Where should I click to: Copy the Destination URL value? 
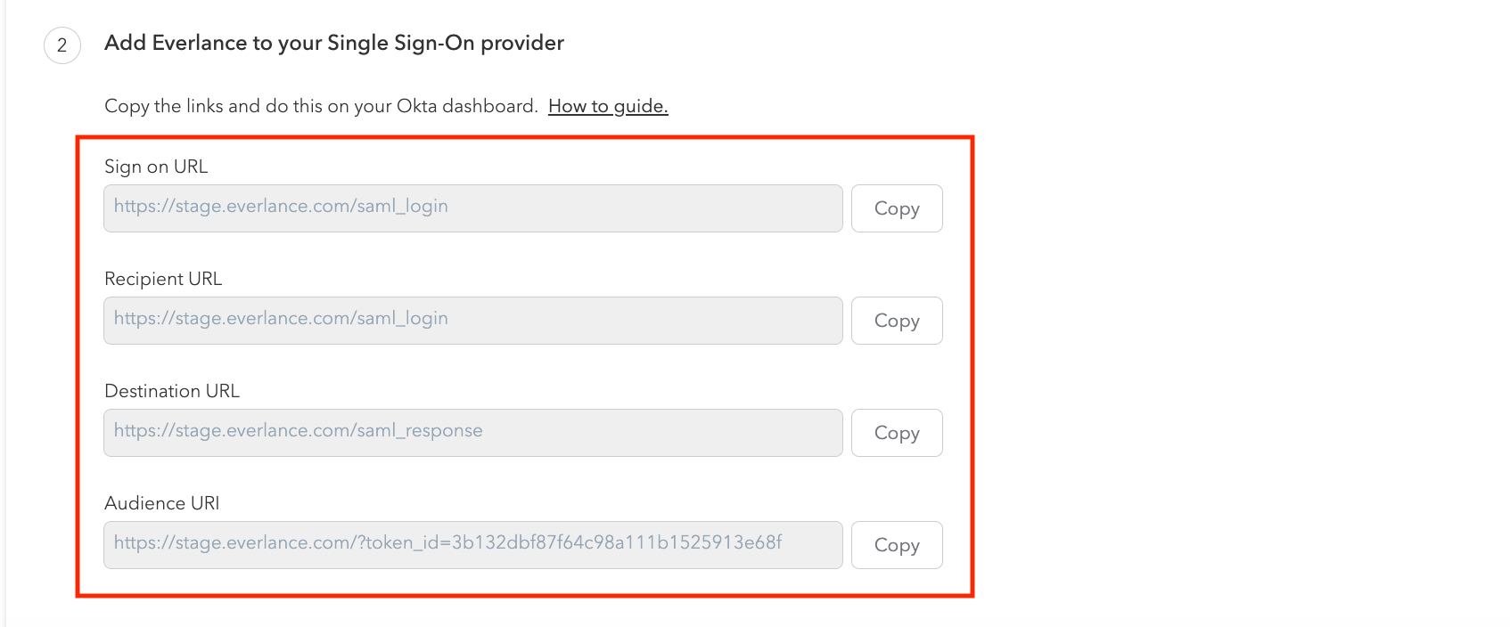click(x=897, y=433)
